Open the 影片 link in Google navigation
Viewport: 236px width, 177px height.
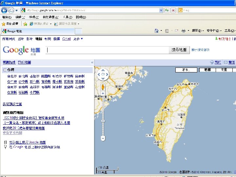tap(29, 39)
